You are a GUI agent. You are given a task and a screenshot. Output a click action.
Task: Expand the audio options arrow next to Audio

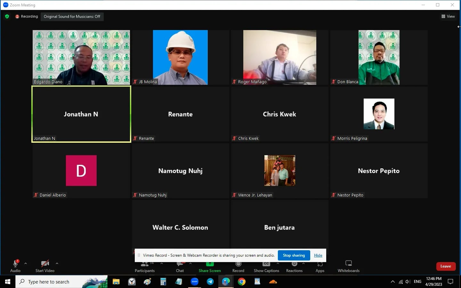click(x=26, y=263)
